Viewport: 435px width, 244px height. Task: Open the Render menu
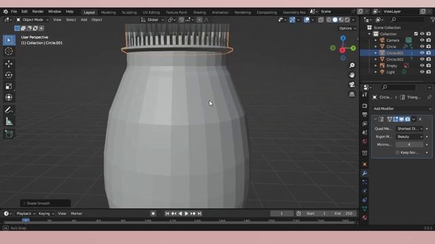click(x=38, y=12)
